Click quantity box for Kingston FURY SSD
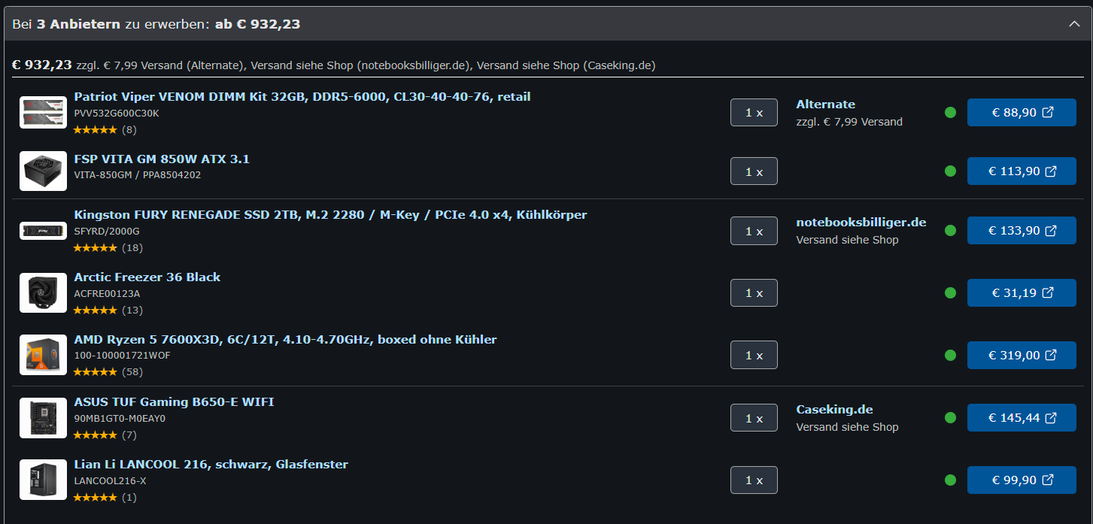Image resolution: width=1093 pixels, height=524 pixels. pyautogui.click(x=754, y=231)
